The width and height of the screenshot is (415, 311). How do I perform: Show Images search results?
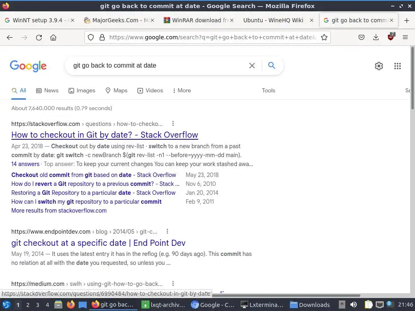click(x=82, y=90)
